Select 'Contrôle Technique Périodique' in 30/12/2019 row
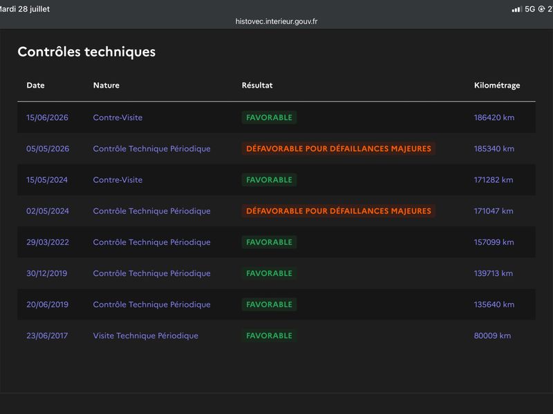This screenshot has height=414, width=553. [151, 273]
